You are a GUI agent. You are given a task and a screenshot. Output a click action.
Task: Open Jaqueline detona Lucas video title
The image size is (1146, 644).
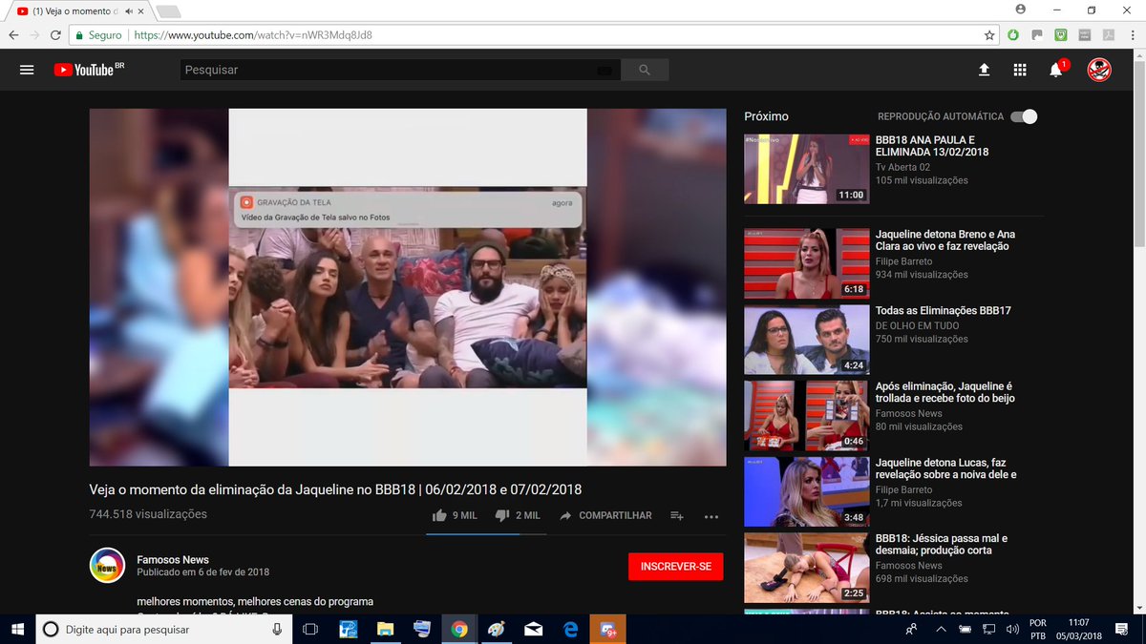tap(945, 468)
